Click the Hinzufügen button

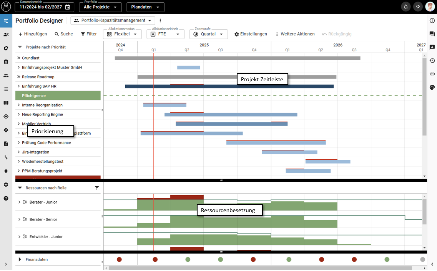33,34
